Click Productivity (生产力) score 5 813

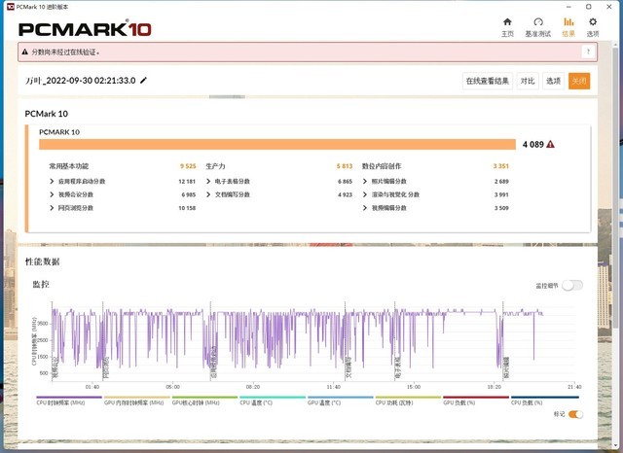345,166
